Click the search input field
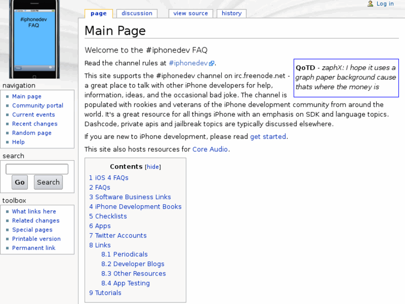 [37, 169]
